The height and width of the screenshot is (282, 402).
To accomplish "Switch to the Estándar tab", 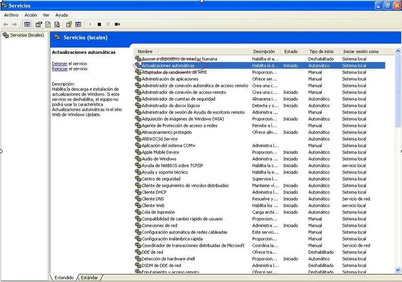I will click(x=89, y=278).
